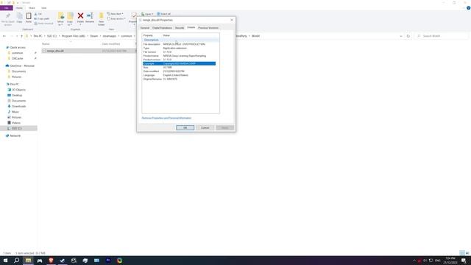Expand the New item dropdown
Screen dimensions: 471x265
[115, 14]
